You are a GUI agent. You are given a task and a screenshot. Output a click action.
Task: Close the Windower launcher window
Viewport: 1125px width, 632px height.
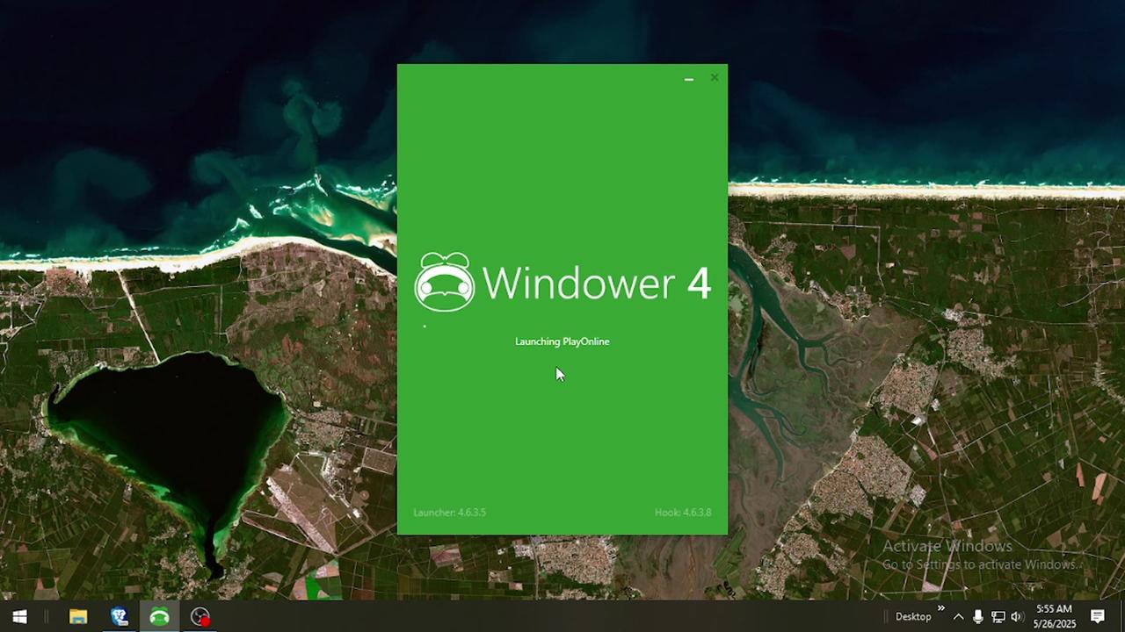715,78
